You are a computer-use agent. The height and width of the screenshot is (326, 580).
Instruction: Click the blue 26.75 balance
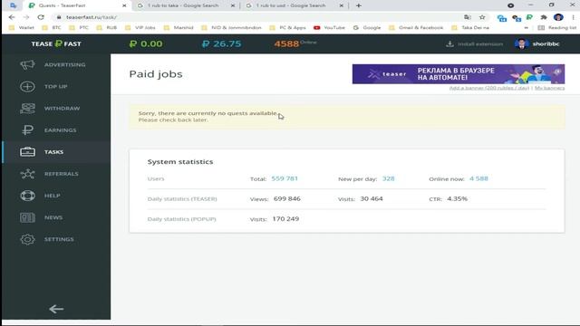pos(221,43)
